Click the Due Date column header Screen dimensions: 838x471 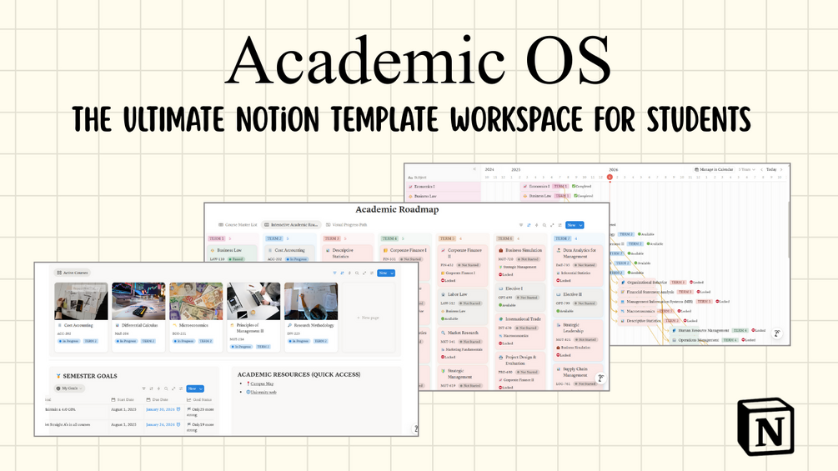pyautogui.click(x=157, y=399)
